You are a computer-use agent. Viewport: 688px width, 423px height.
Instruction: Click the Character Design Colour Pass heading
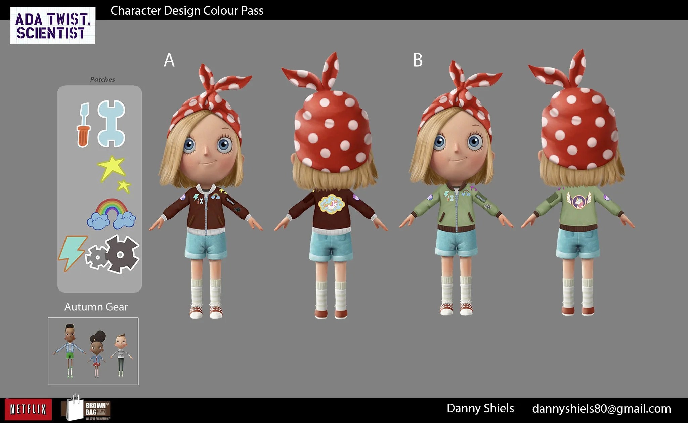click(x=187, y=11)
